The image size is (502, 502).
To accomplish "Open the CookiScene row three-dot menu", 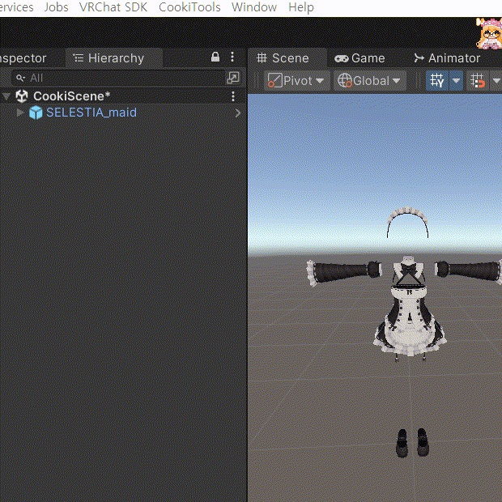I will [x=233, y=96].
